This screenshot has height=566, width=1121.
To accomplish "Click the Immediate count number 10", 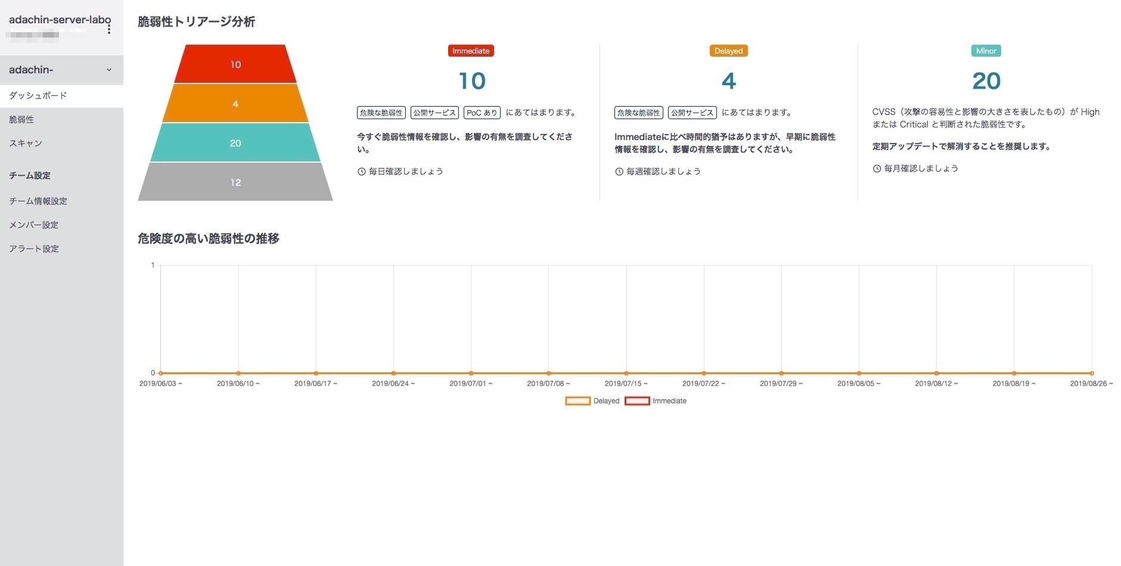I will pyautogui.click(x=472, y=81).
